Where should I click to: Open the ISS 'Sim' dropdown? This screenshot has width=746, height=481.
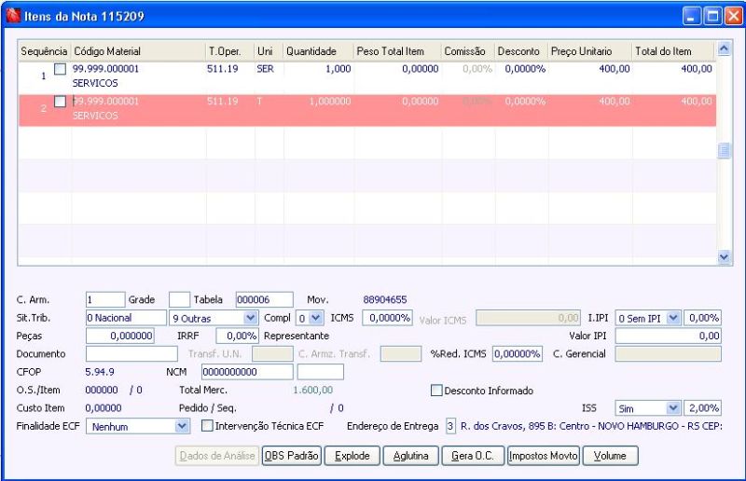[672, 408]
